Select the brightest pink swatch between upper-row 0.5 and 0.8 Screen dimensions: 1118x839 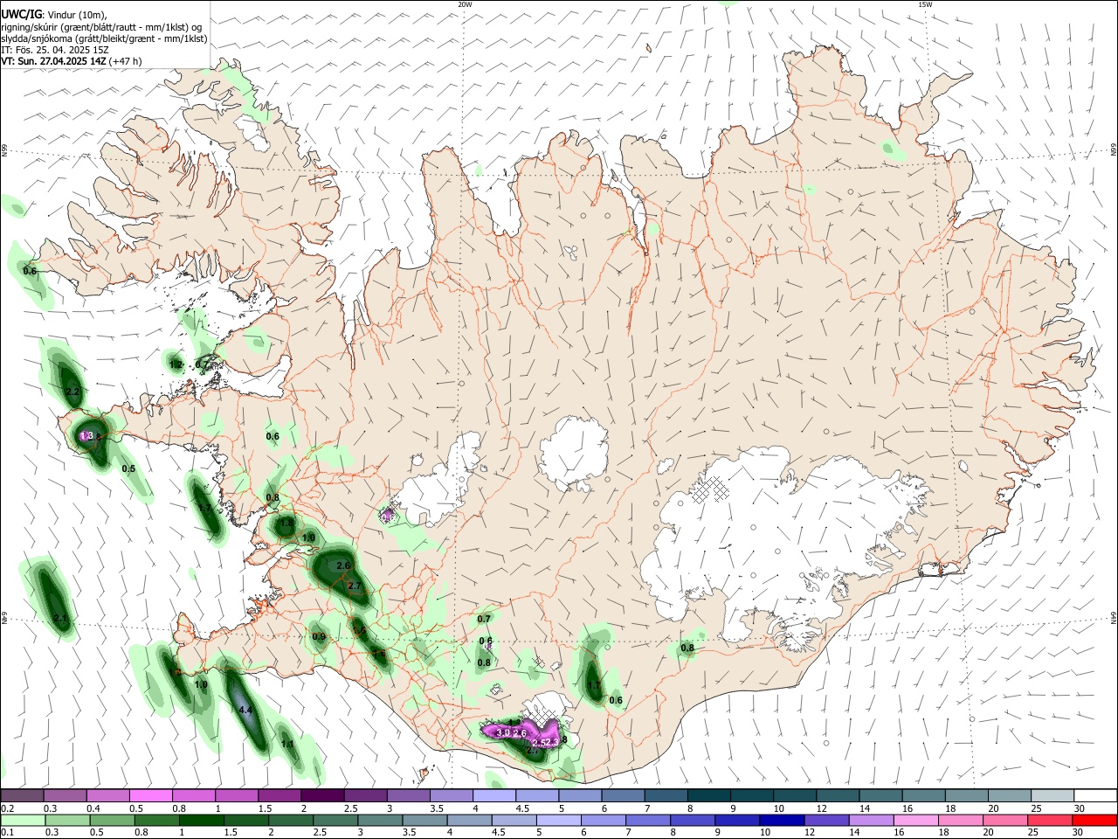pos(150,796)
